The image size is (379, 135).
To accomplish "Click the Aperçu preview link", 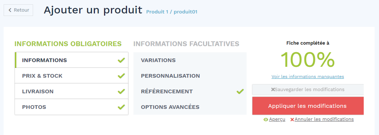I will pos(277,119).
